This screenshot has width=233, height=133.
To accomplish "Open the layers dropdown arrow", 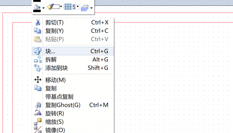I will coord(91,8).
